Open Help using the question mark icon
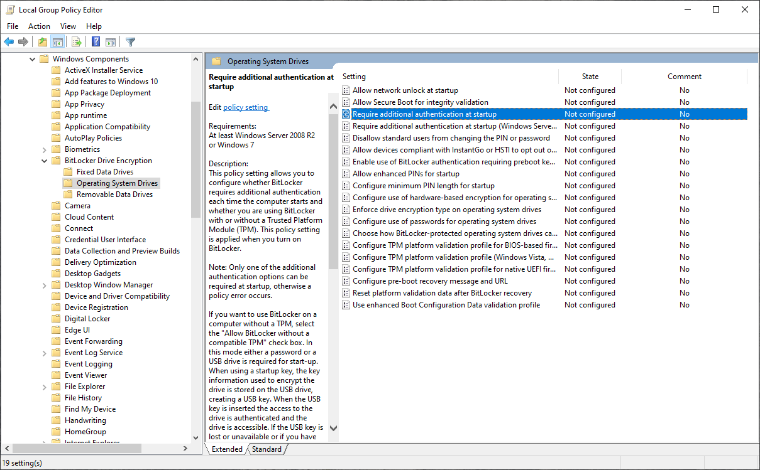This screenshot has height=470, width=760. click(x=96, y=42)
